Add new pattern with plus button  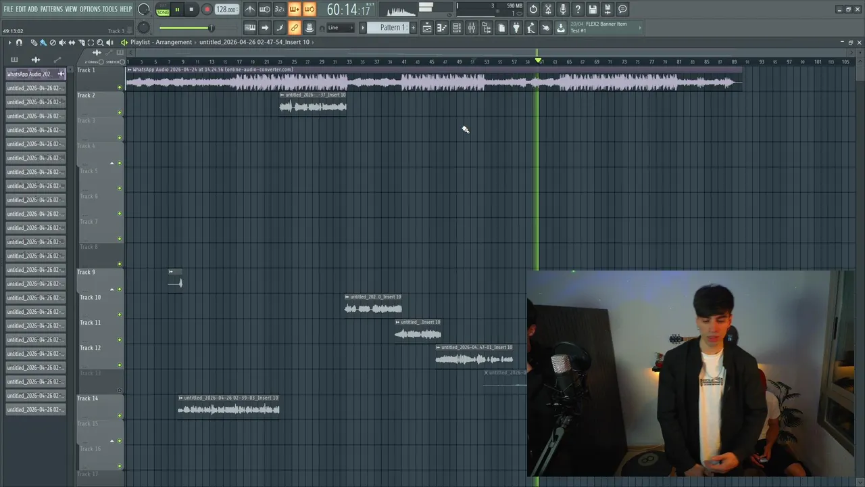412,28
